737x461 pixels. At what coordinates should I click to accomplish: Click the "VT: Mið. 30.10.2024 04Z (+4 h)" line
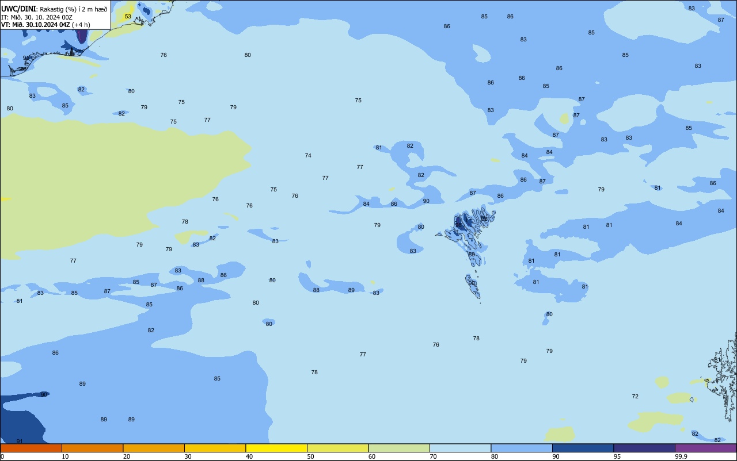point(45,24)
